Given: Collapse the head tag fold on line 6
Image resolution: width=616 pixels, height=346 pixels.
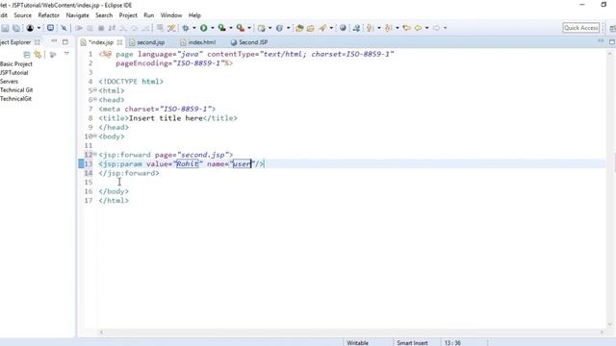Looking at the screenshot, I should 94,99.
